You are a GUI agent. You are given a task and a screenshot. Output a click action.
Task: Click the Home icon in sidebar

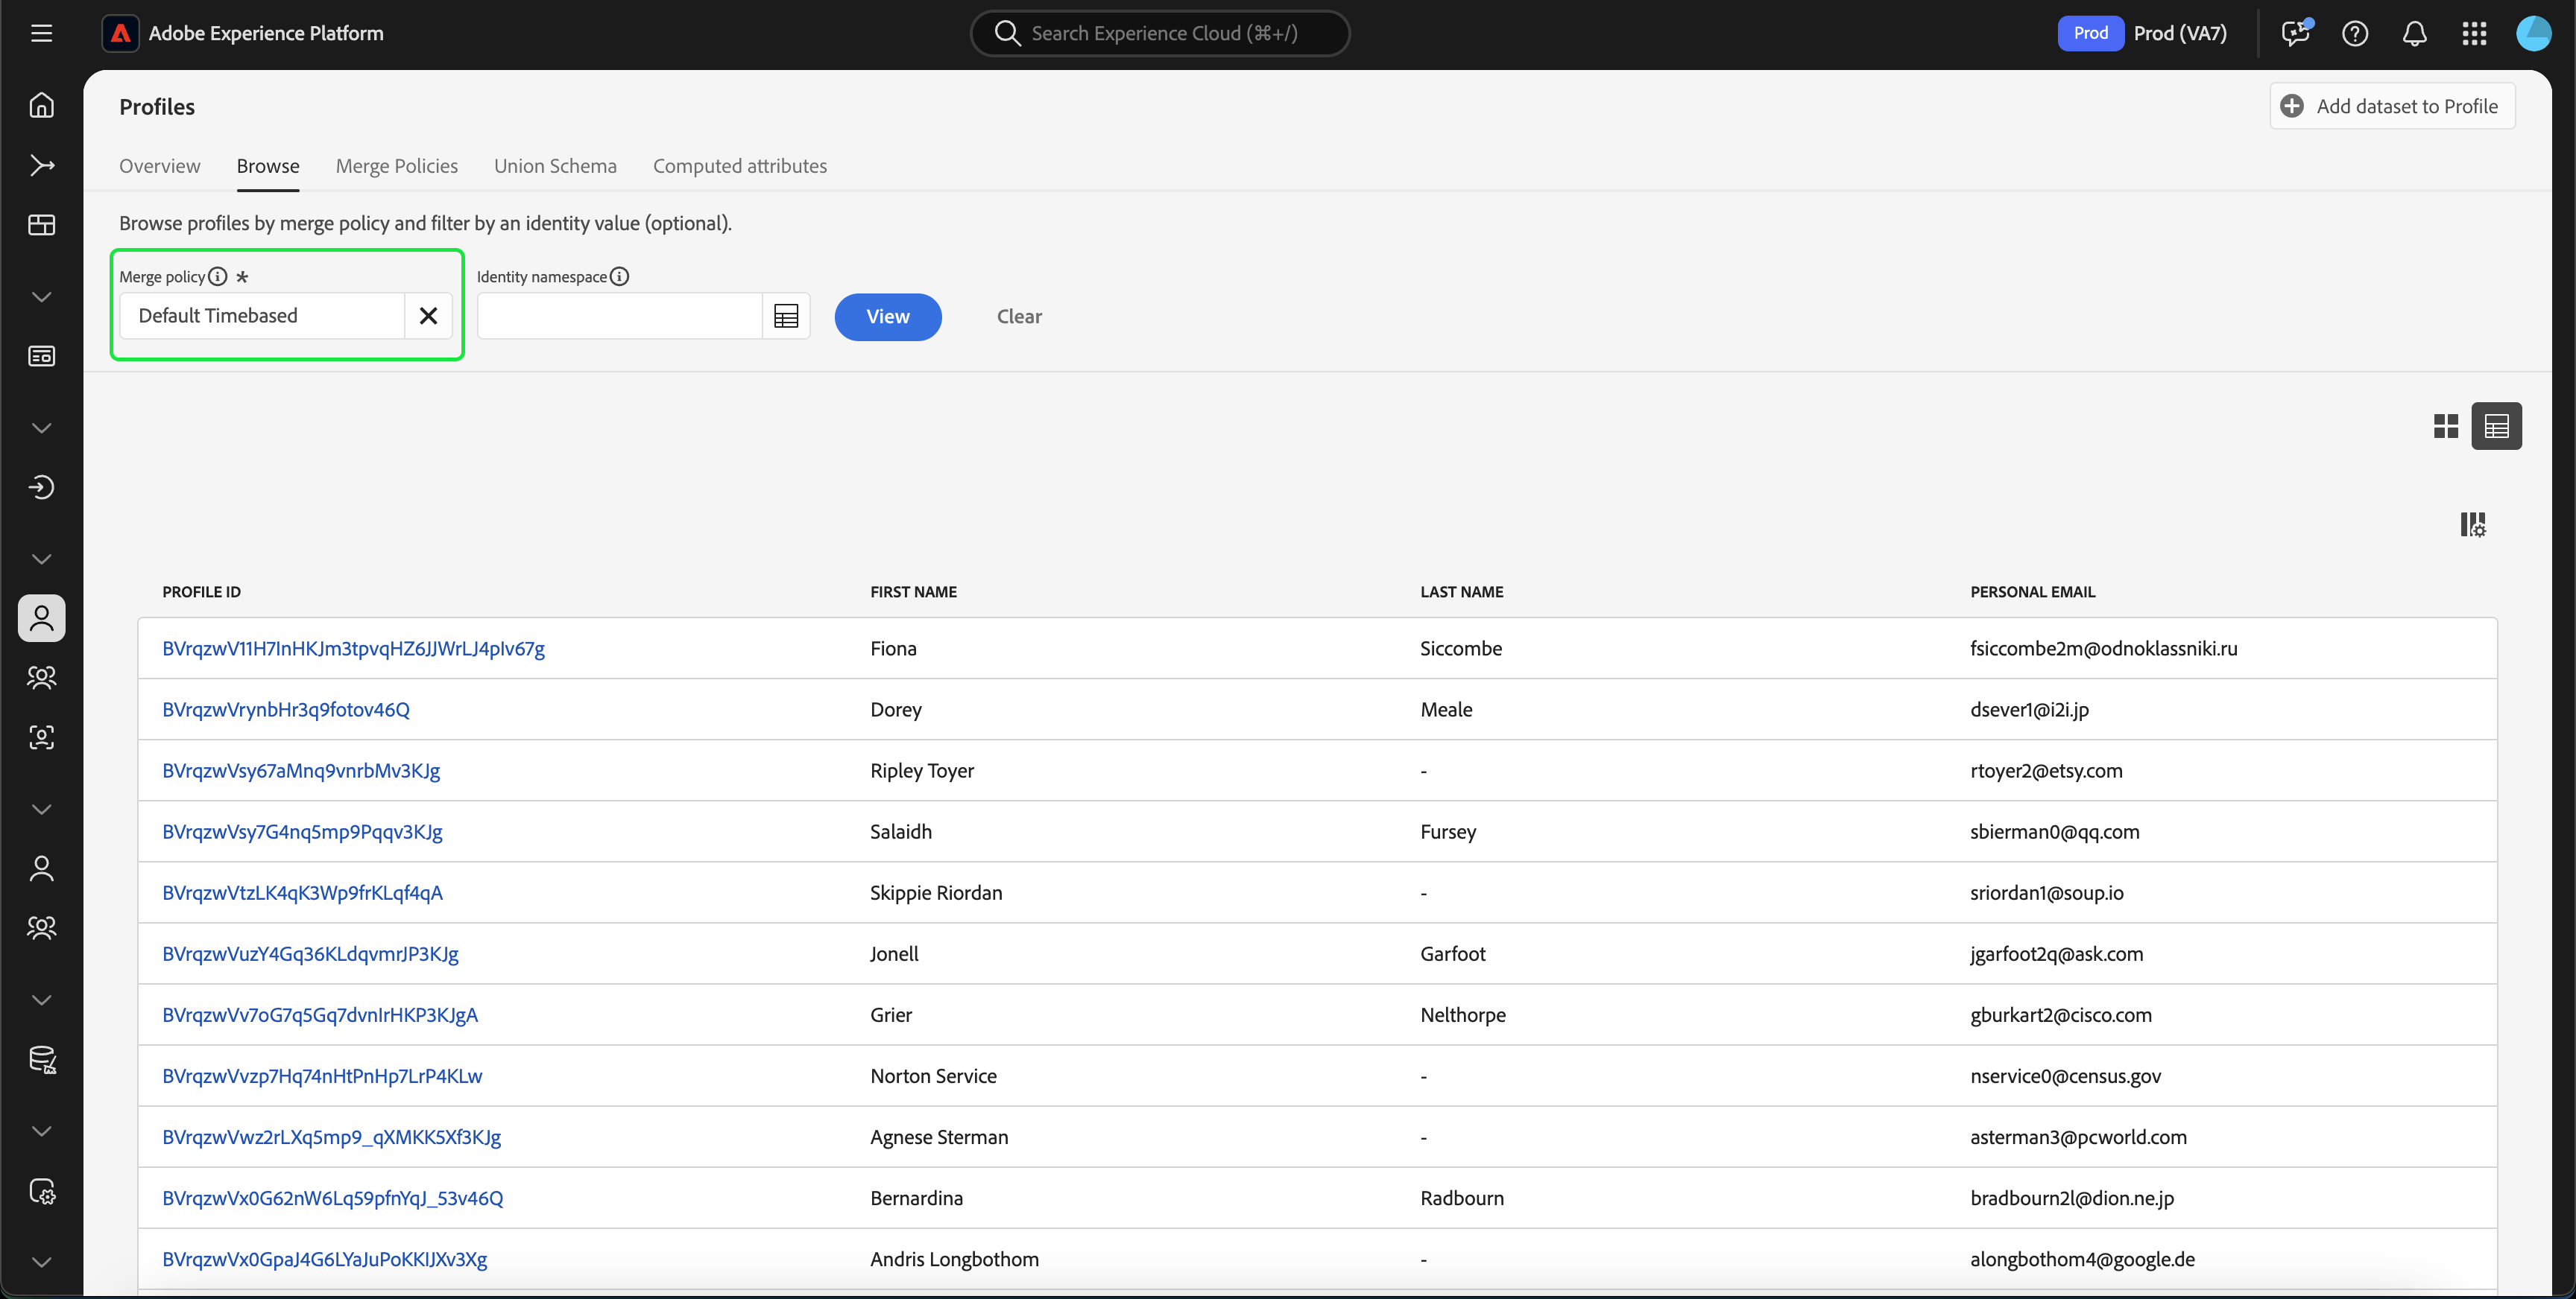click(x=41, y=105)
